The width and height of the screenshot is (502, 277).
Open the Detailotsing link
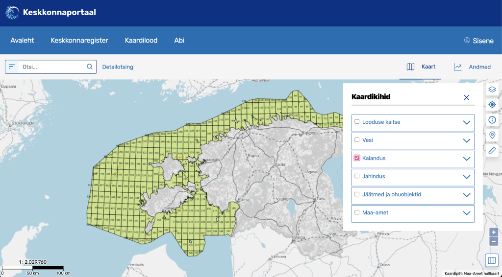pos(118,67)
